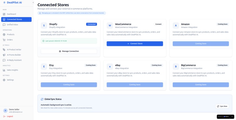Click Etsy's Coming Soon badge
This screenshot has height=120, width=236.
tap(91, 65)
